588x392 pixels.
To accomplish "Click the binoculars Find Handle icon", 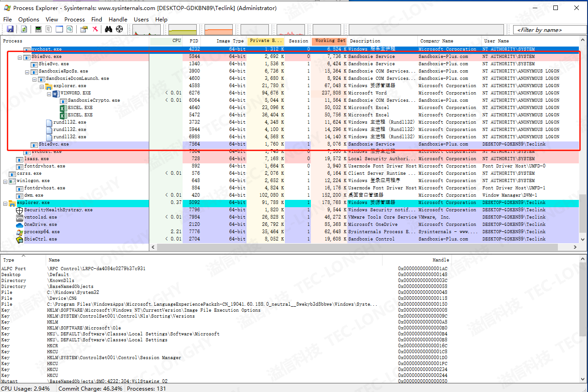I will tap(109, 29).
